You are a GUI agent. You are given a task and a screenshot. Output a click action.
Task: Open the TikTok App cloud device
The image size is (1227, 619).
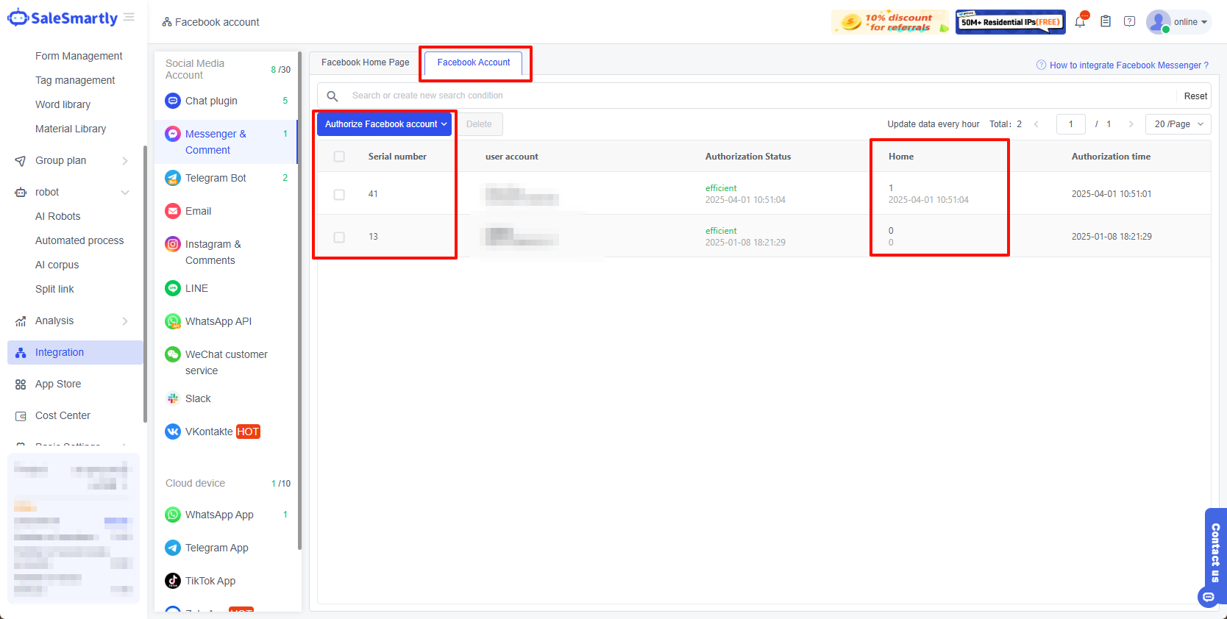click(x=210, y=581)
